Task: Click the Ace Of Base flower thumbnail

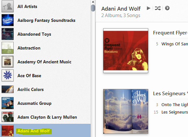Action: click(7, 75)
